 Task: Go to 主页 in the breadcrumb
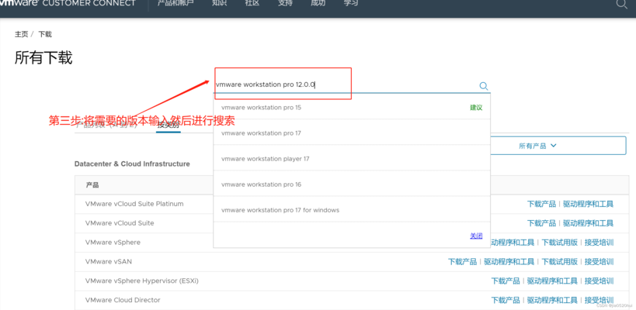tap(21, 34)
